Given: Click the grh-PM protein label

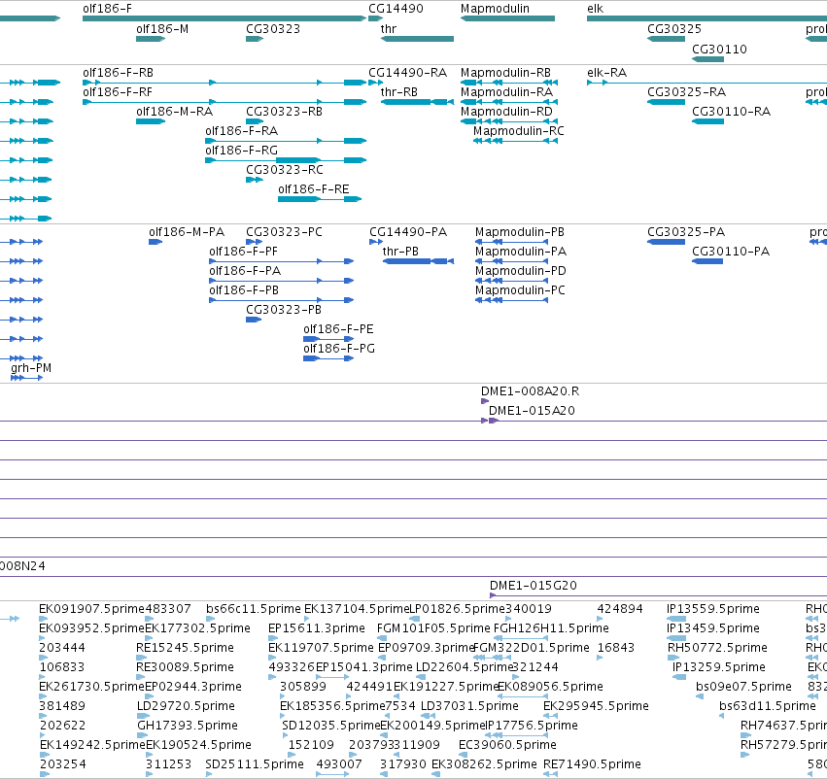Looking at the screenshot, I should point(31,368).
